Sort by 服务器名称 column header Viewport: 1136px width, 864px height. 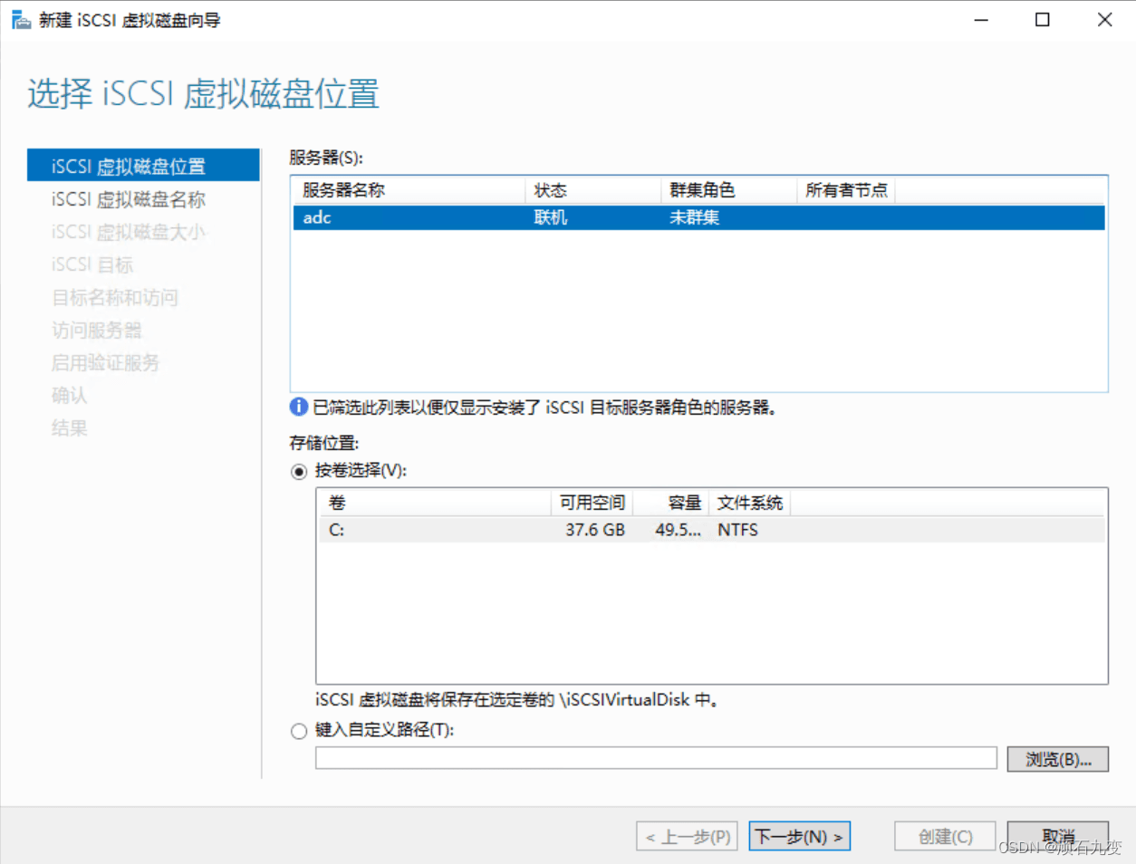click(x=409, y=190)
